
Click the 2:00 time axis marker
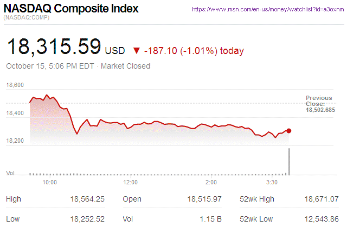[x=211, y=183]
